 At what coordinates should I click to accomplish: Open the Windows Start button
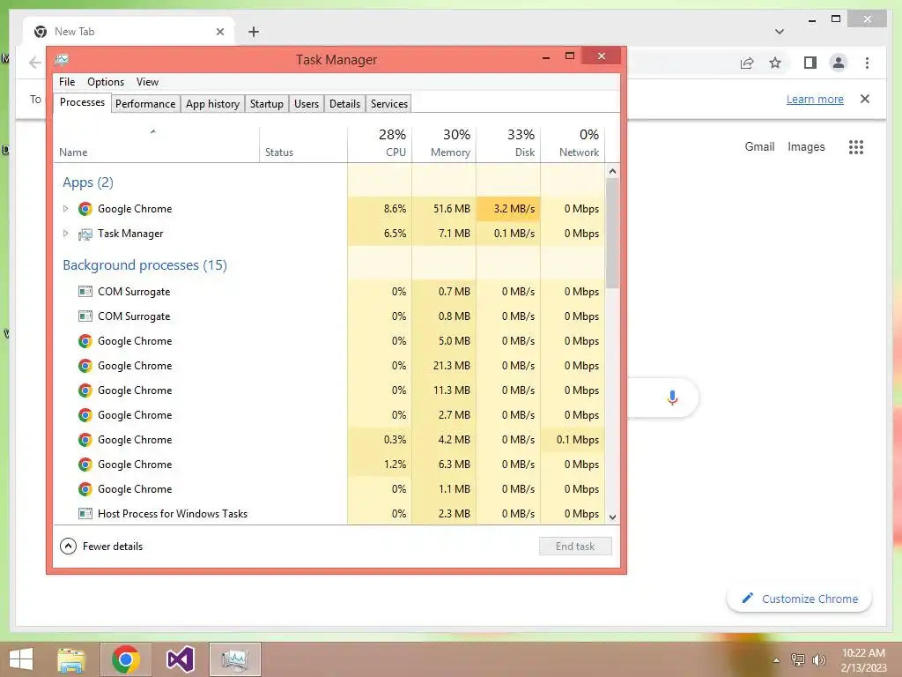(x=21, y=659)
